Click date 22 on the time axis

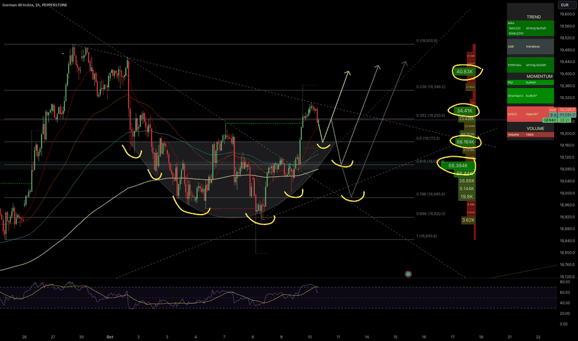538,337
